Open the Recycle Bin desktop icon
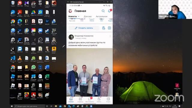The image size is (192, 108). point(13,3)
